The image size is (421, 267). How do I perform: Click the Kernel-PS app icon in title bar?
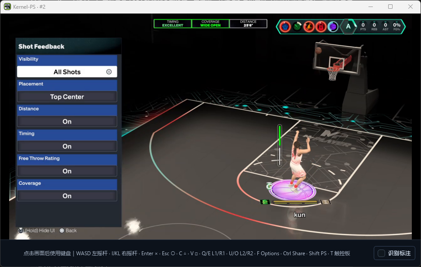(7, 7)
